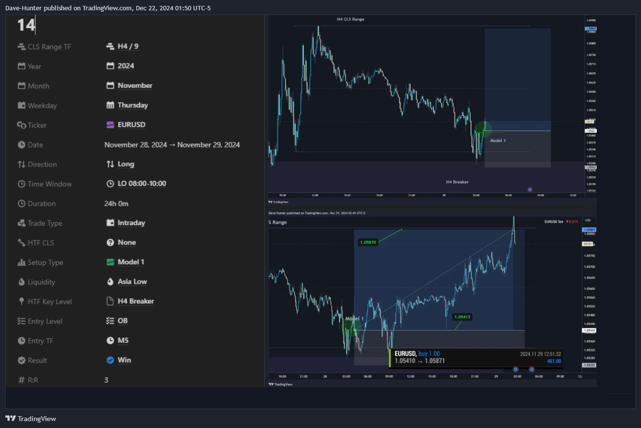Click lower chart event marker nearest 03:00 label
The width and height of the screenshot is (641, 428).
[x=516, y=369]
